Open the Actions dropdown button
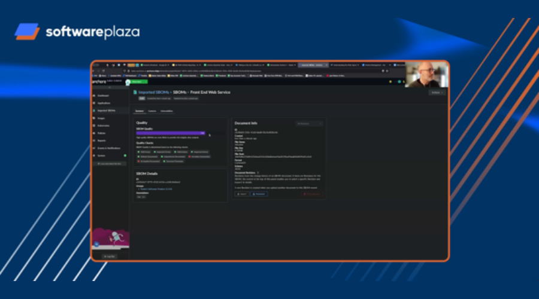 pyautogui.click(x=437, y=92)
